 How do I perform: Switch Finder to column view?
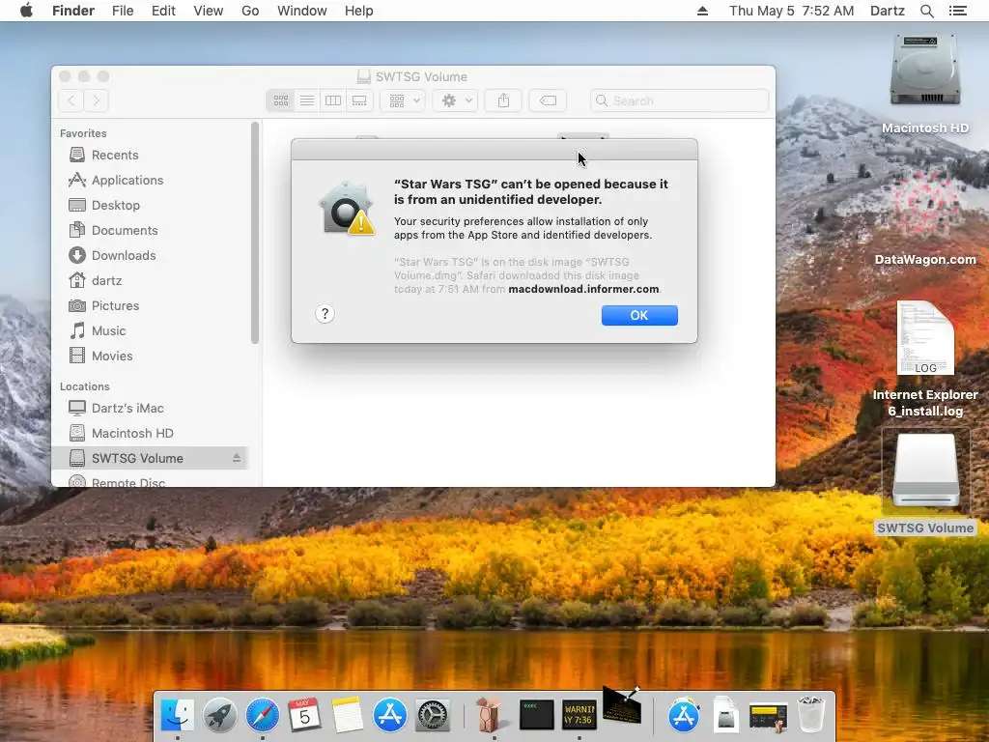click(x=333, y=100)
